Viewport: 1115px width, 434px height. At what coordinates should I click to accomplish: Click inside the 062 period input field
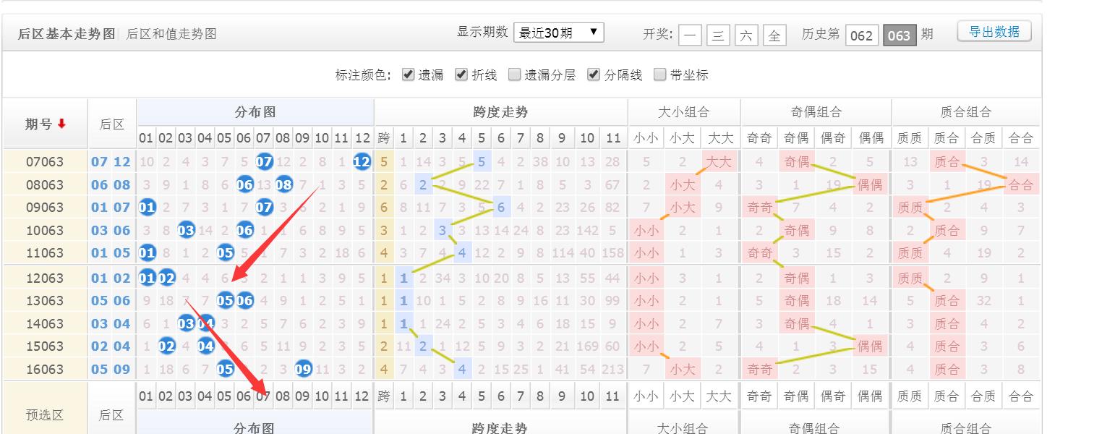[x=862, y=34]
